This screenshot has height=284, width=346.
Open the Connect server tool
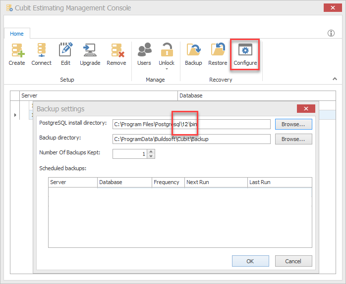tap(41, 54)
